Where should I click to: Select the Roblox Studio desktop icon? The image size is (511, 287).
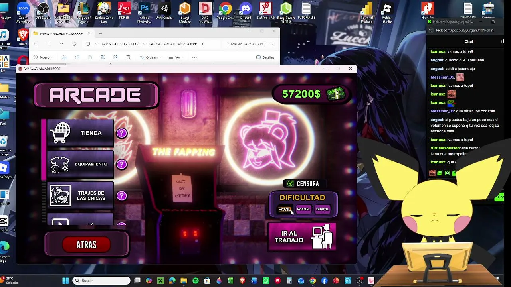[387, 12]
